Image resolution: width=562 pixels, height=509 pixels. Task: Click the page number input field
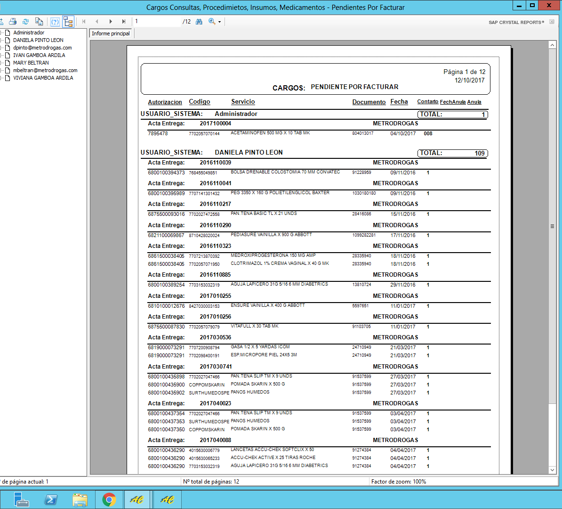click(x=157, y=22)
